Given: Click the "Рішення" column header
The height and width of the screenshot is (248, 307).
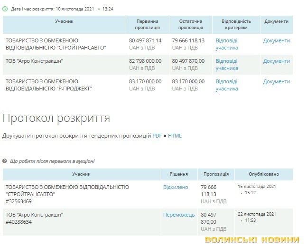Looking at the screenshot, I should point(178,175).
